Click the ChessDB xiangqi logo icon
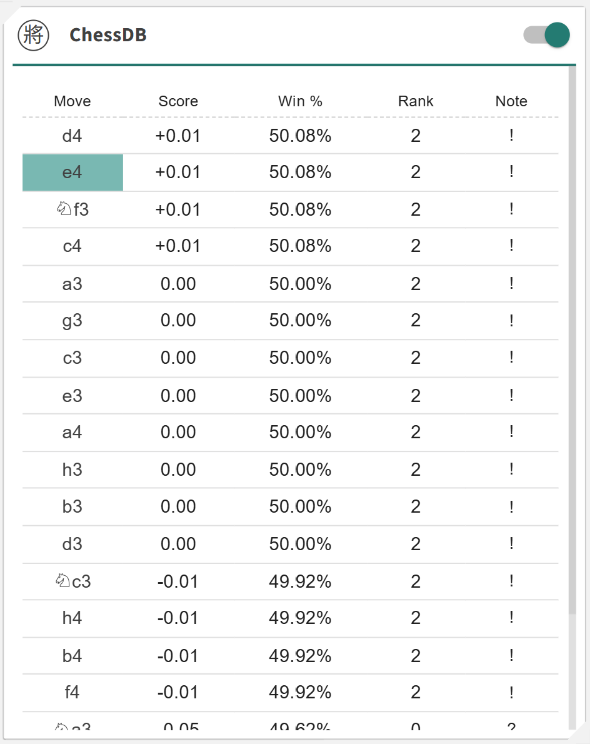 tap(33, 35)
